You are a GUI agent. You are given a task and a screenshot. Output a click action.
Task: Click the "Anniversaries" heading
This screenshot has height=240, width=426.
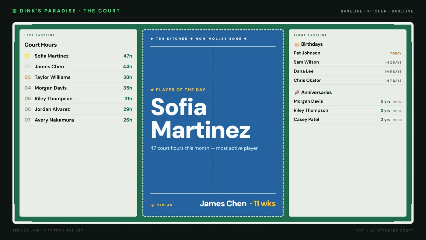[316, 92]
